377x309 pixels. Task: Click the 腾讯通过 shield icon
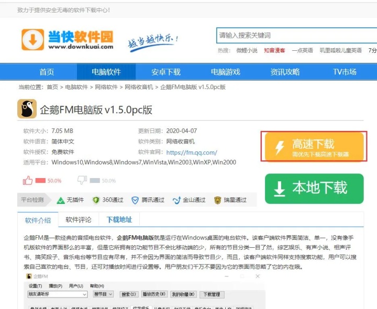pyautogui.click(x=135, y=200)
